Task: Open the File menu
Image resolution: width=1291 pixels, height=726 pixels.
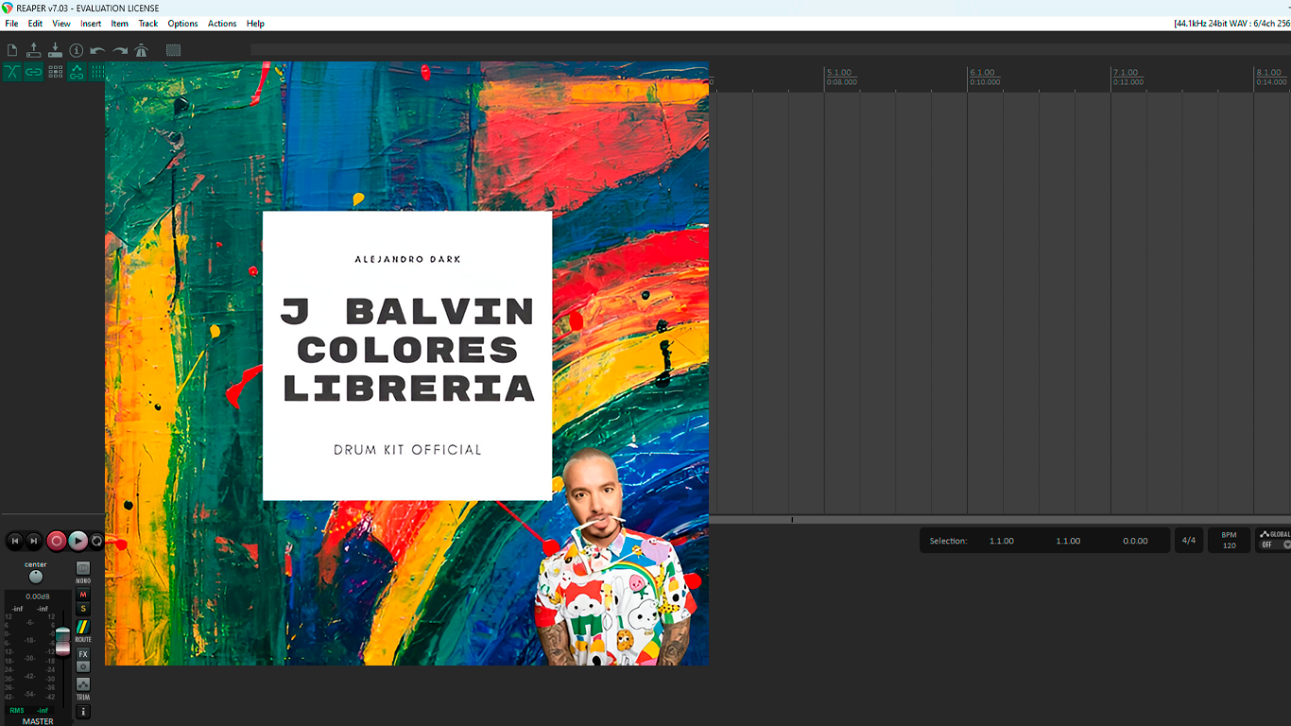Action: click(11, 24)
